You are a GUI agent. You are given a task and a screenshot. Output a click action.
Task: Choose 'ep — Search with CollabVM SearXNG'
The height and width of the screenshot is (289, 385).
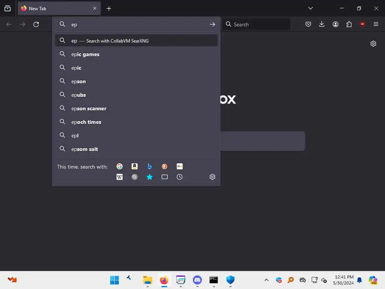click(x=136, y=41)
